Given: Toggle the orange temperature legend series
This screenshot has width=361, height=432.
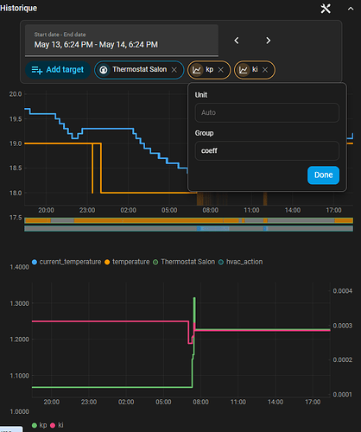Looking at the screenshot, I should [127, 262].
